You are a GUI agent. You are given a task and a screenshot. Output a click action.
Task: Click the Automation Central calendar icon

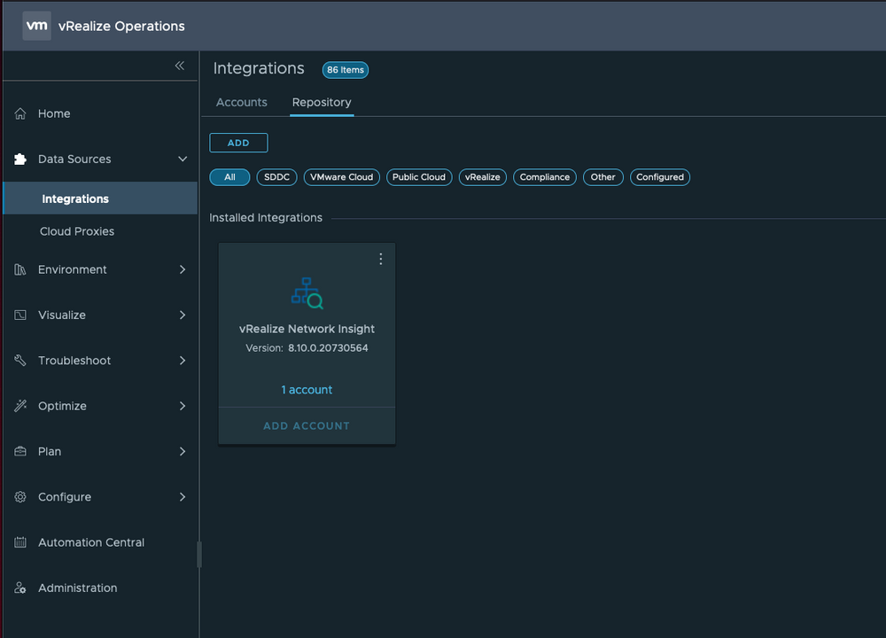(x=20, y=542)
